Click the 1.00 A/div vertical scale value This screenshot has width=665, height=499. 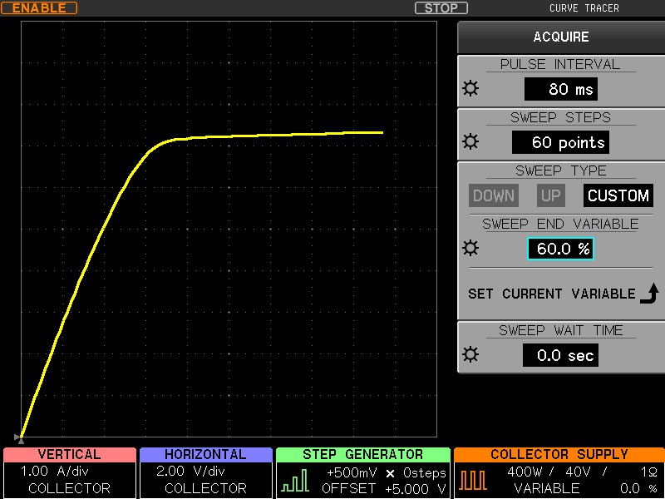pos(55,471)
